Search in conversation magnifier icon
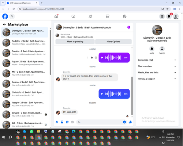183x146 pixels. coord(162,49)
